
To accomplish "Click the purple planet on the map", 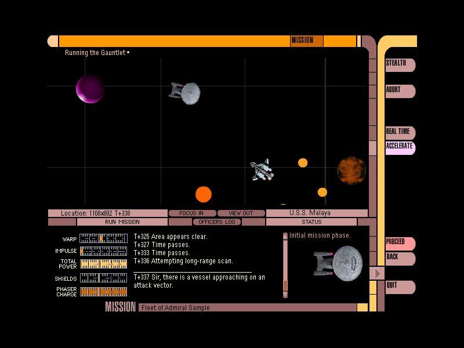I will pos(90,89).
